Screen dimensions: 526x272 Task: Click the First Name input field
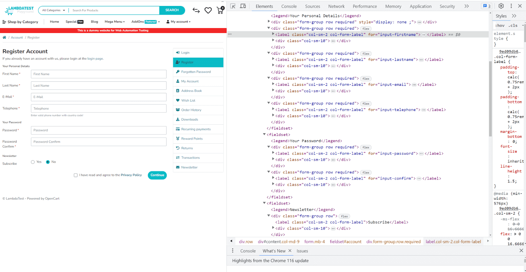(99, 74)
